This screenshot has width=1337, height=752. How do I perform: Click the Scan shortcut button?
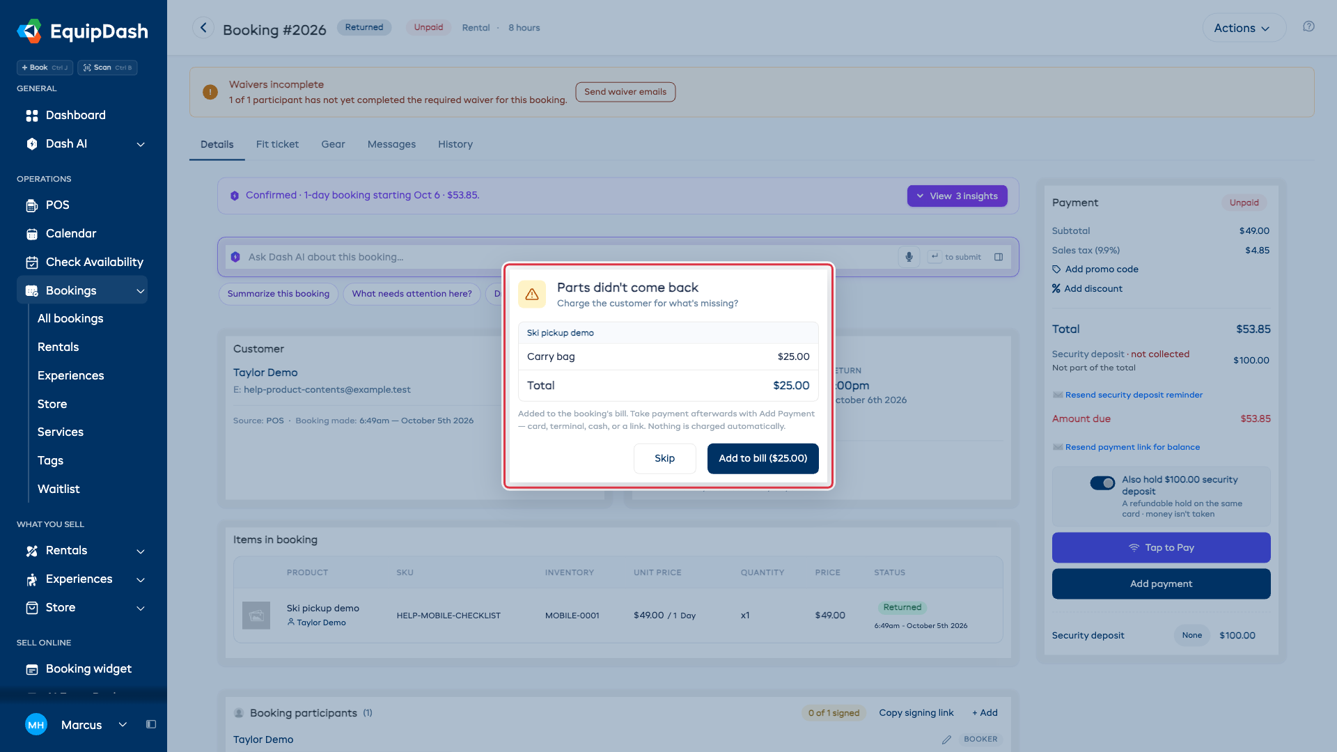(107, 68)
